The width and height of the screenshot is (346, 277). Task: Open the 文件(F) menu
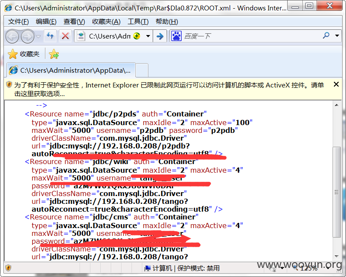[x=19, y=22]
